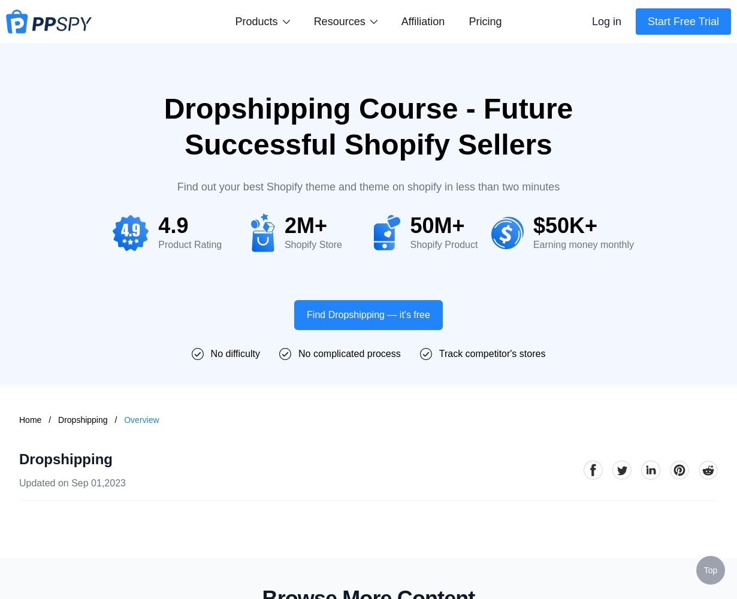Click the PPSPY logo
737x599 pixels.
click(49, 22)
